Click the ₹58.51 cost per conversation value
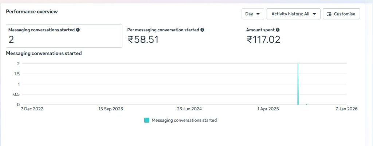This screenshot has width=373, height=146. 143,39
